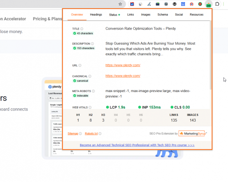
Task: Show info icon beside URL label
Action: click(80, 65)
